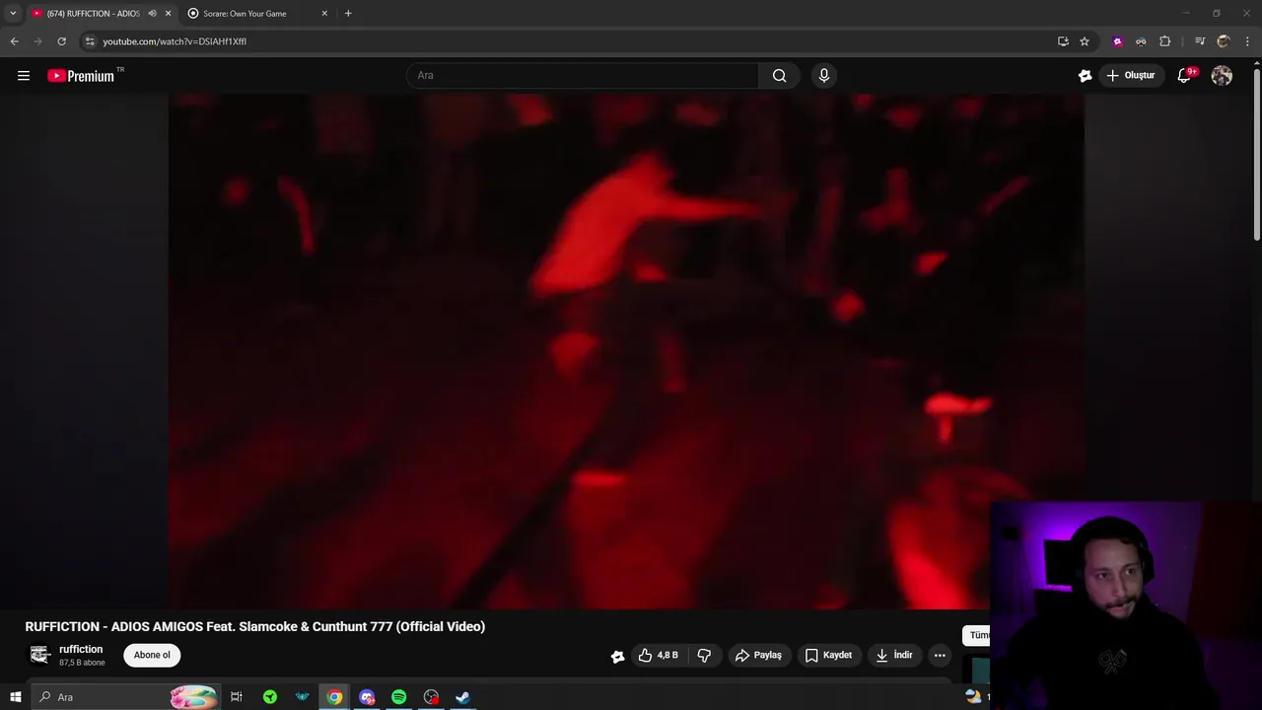The height and width of the screenshot is (710, 1262).
Task: Open Steam from taskbar
Action: pos(462,697)
